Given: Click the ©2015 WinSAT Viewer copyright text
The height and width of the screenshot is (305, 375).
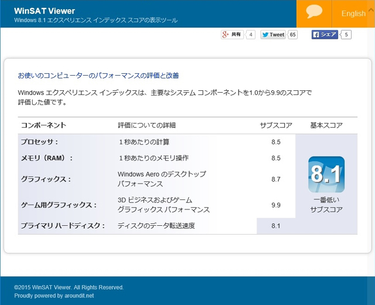Looking at the screenshot, I should [69, 287].
